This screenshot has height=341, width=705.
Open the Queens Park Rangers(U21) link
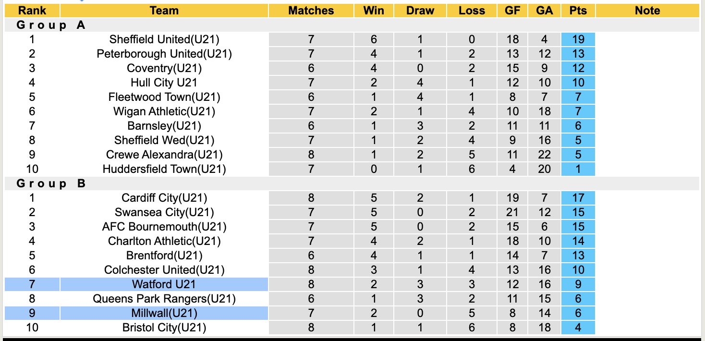(164, 299)
